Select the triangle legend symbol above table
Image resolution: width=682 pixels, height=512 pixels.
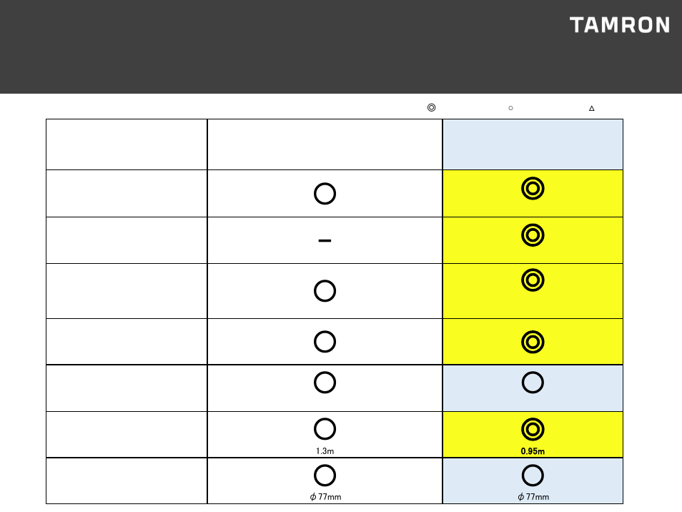click(591, 108)
